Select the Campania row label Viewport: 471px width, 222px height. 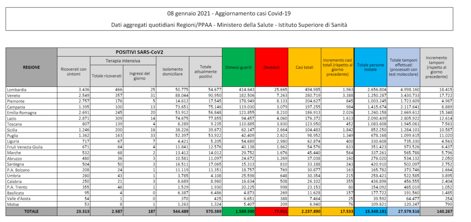tap(15, 107)
